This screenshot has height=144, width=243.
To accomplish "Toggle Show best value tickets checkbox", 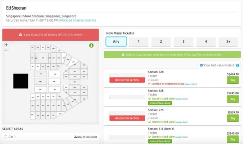I will 201,65.
